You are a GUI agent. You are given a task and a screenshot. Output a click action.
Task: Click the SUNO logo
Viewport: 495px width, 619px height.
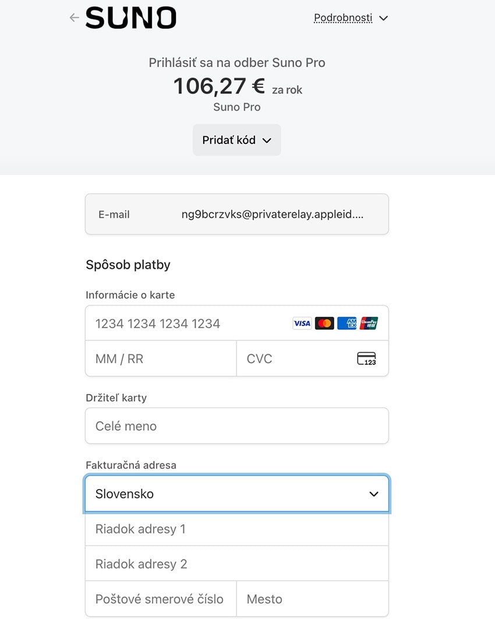pos(130,18)
